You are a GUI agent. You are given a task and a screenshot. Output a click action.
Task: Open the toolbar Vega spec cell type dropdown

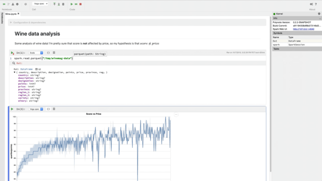[x=40, y=4]
